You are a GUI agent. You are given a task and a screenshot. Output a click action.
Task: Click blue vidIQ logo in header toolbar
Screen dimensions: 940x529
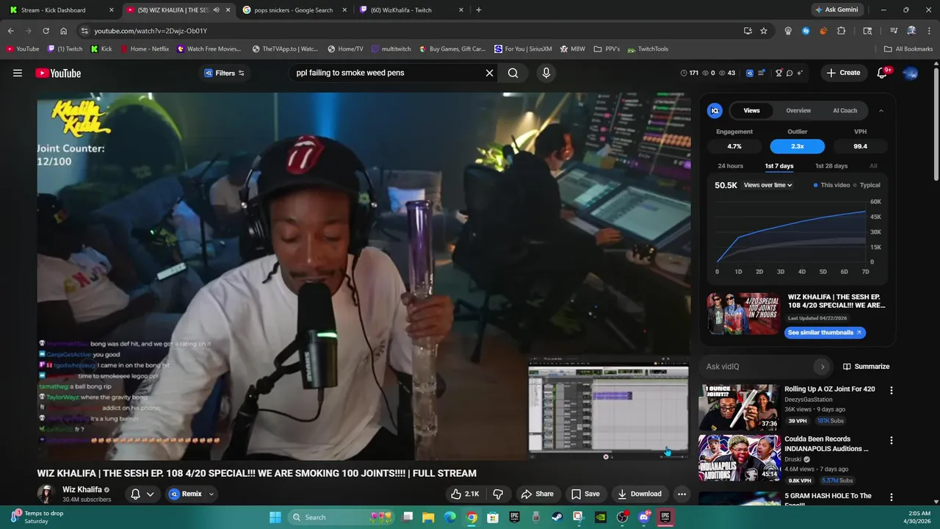750,73
